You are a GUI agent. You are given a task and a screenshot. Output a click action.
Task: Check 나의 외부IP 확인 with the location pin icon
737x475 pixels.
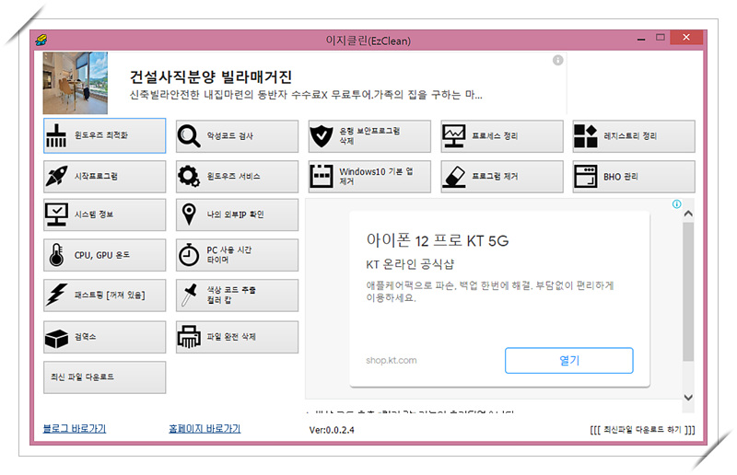point(237,214)
